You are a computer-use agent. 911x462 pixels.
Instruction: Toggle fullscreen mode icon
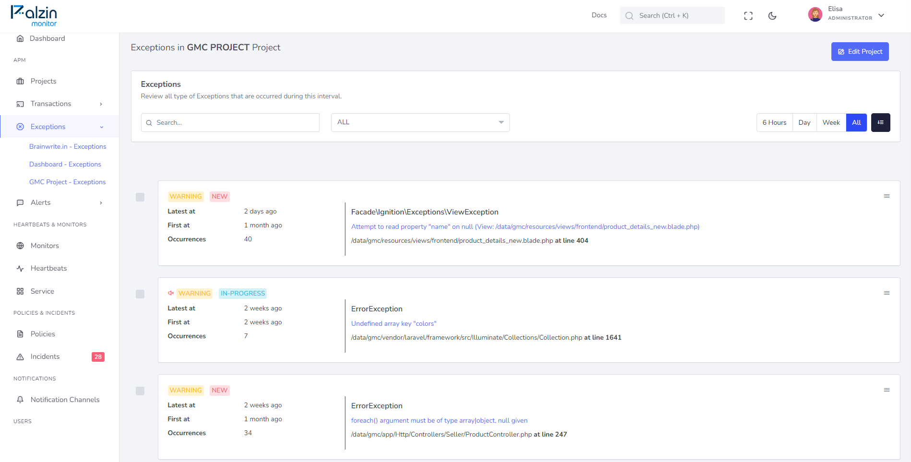coord(748,16)
